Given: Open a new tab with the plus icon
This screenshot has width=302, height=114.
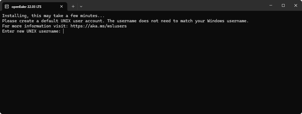Looking at the screenshot, I should (73, 6).
